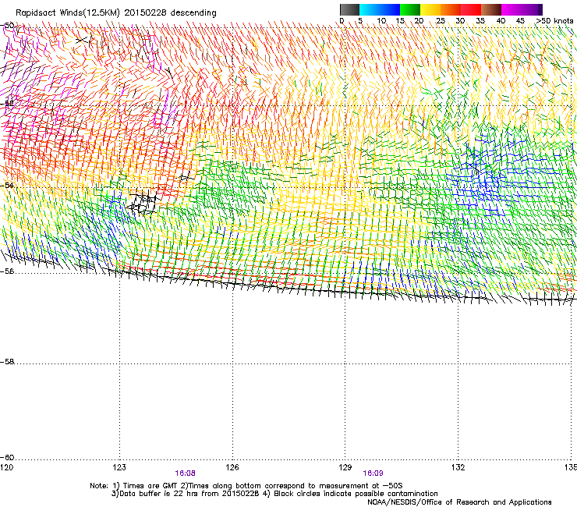Screen dimensions: 577x507
Task: Click the latitude label '-50'
Action: (x=7, y=26)
